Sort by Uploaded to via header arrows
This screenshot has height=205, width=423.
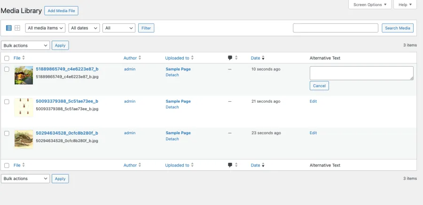[192, 58]
